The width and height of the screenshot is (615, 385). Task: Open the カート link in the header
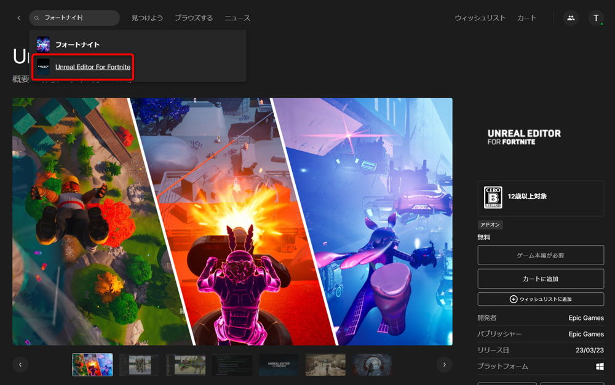pos(527,18)
